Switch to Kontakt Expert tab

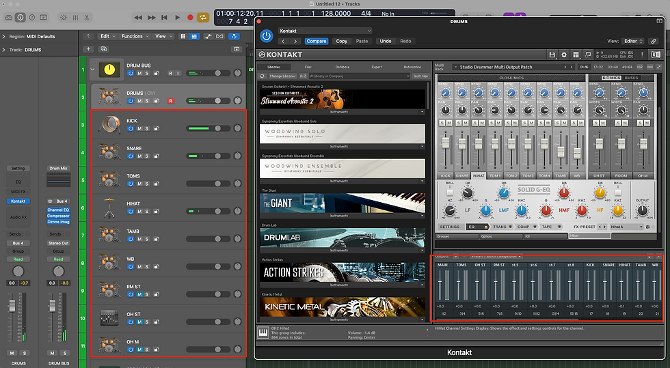point(377,67)
